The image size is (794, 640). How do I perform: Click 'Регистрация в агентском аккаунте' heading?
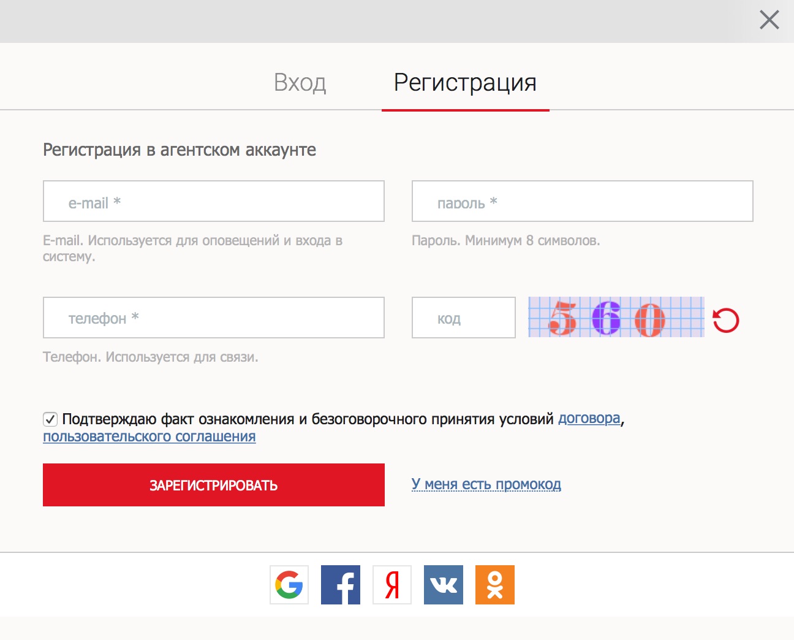[x=180, y=150]
